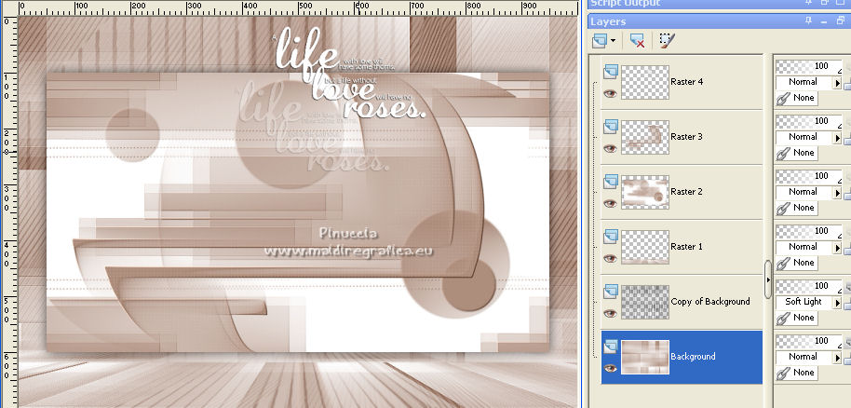The image size is (851, 408).
Task: Click the Script Output palette title
Action: coord(626,3)
